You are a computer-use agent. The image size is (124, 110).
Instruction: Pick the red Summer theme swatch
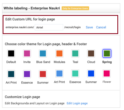(x=43, y=74)
